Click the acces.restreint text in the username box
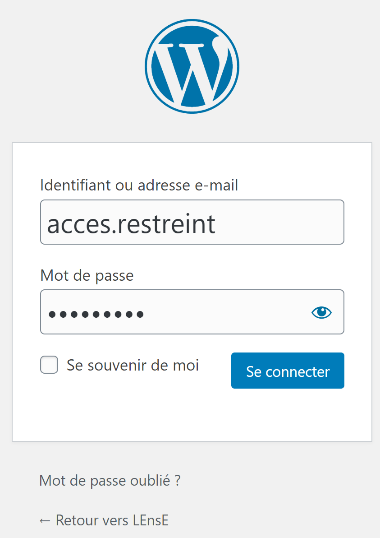The image size is (380, 538). click(x=131, y=224)
